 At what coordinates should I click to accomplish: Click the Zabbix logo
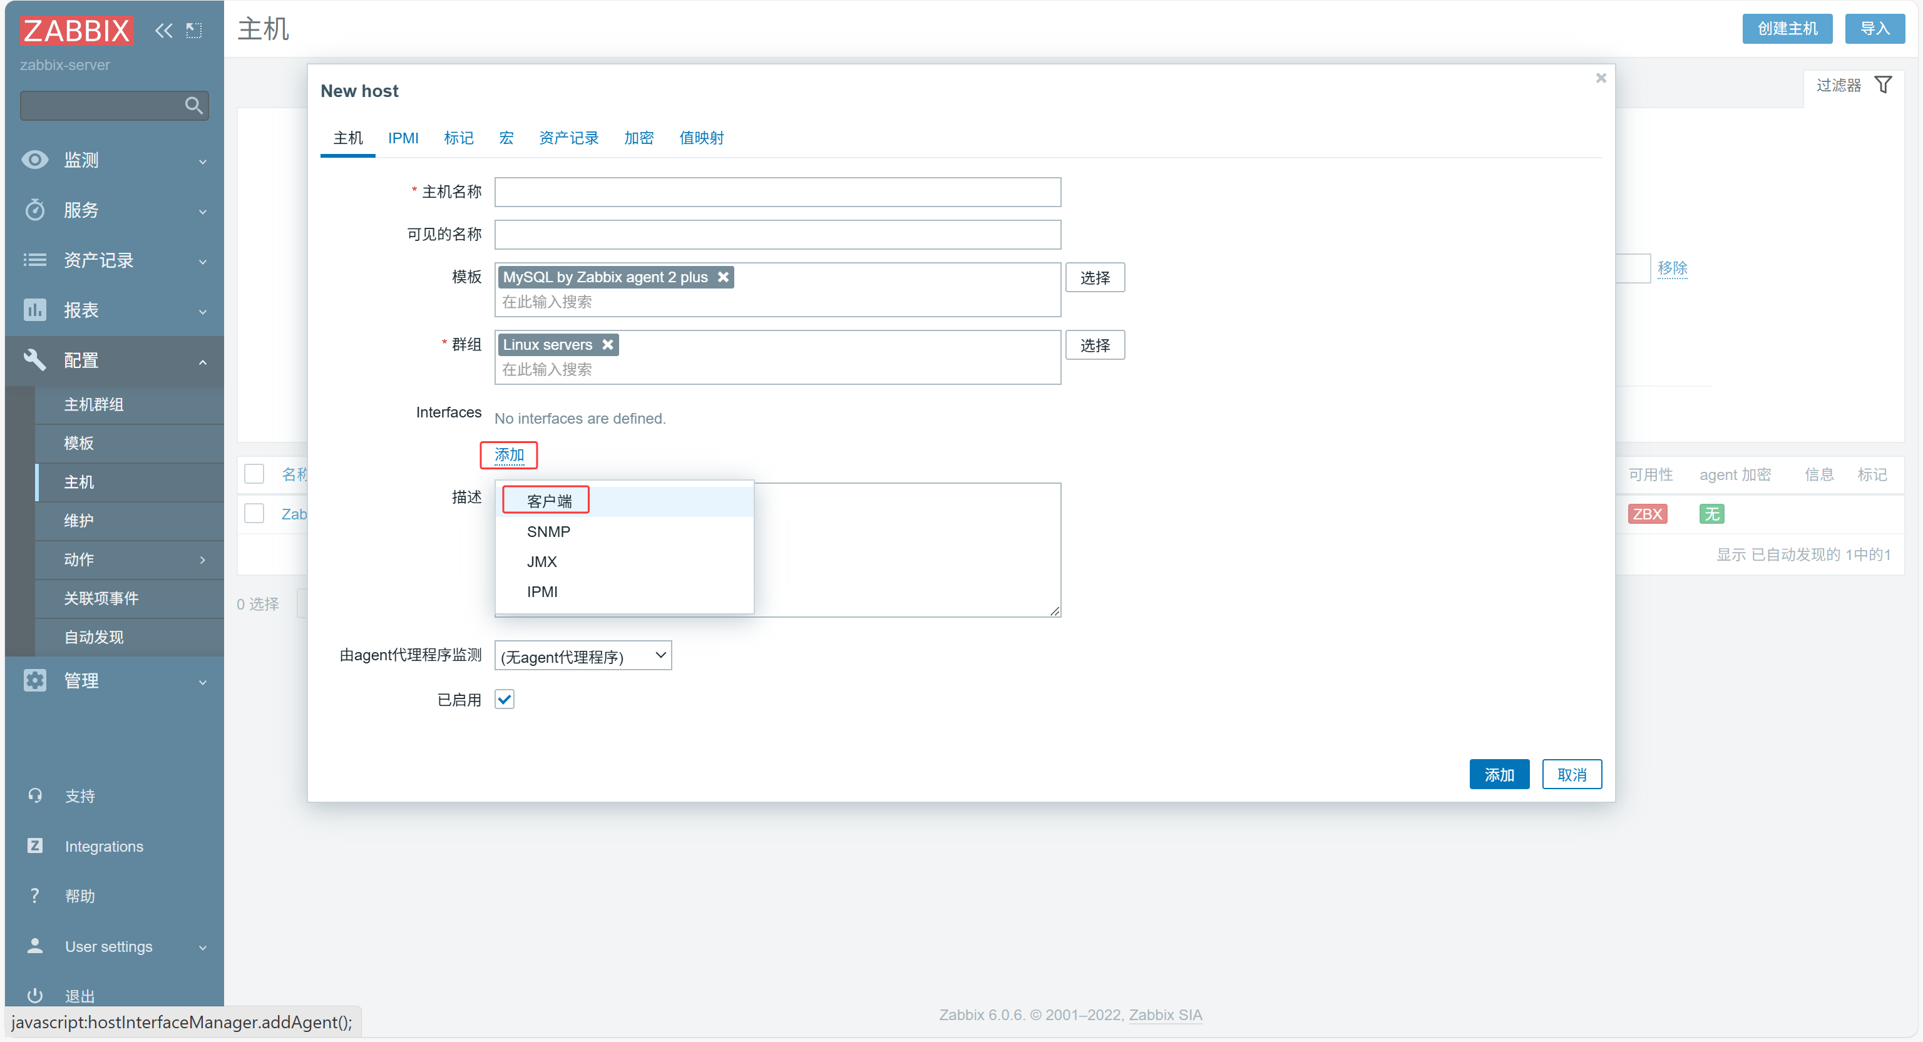click(x=77, y=31)
